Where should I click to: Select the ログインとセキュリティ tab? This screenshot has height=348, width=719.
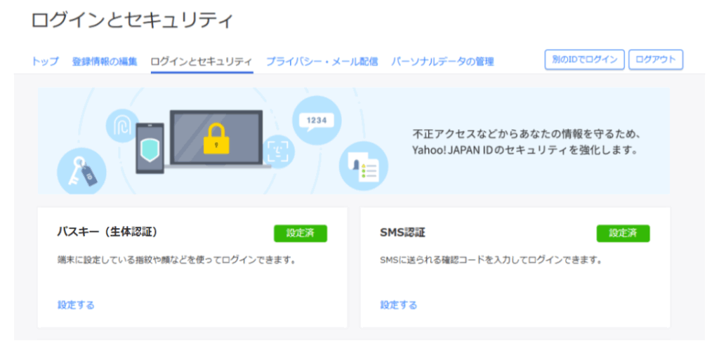pos(202,62)
